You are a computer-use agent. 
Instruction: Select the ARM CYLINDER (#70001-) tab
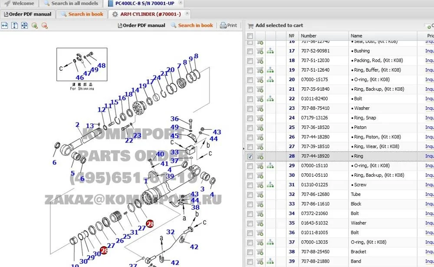click(x=150, y=14)
